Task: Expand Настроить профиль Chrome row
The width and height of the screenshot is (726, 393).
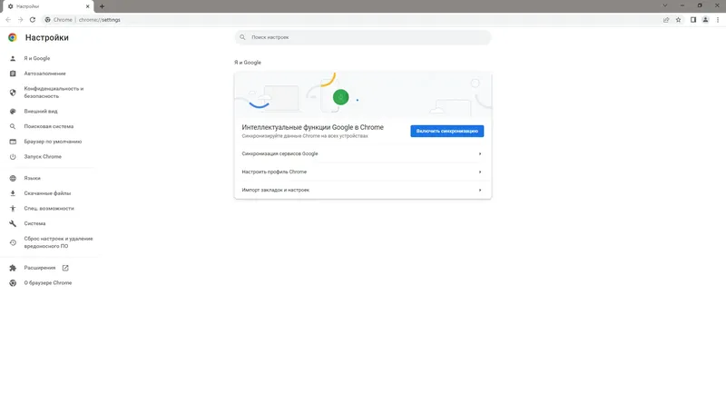Action: [362, 172]
